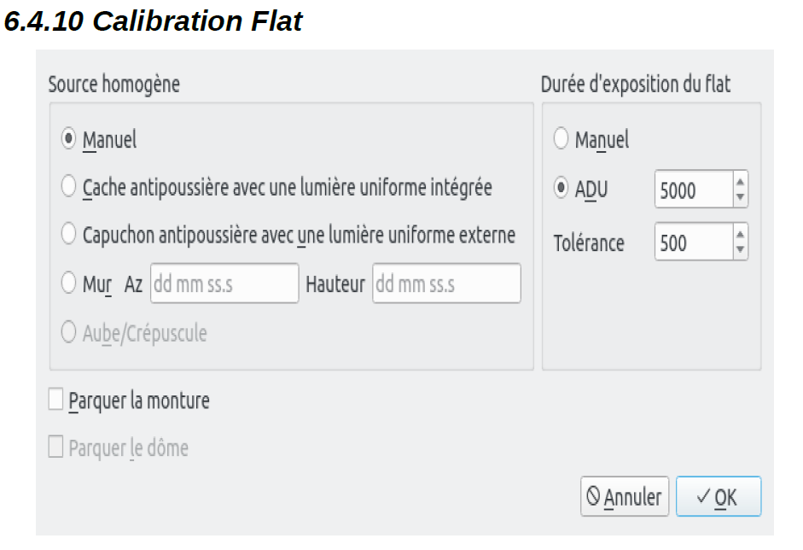
Task: Click the Hauteur coordinate input field
Action: click(x=446, y=284)
